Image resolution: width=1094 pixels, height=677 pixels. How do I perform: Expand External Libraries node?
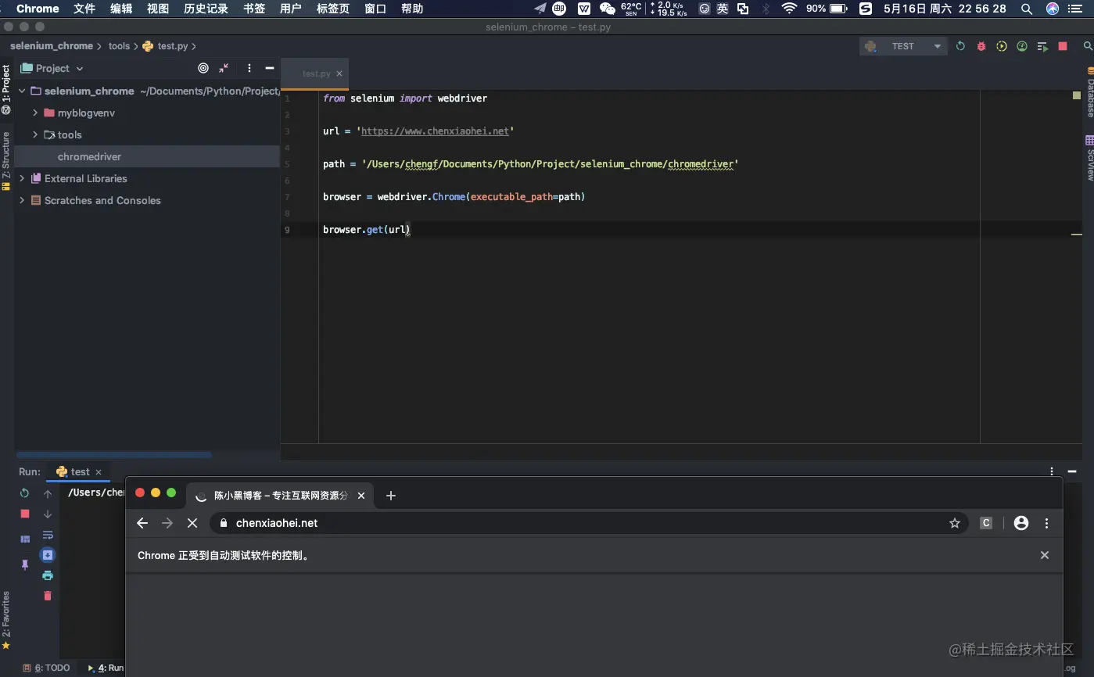pyautogui.click(x=22, y=178)
